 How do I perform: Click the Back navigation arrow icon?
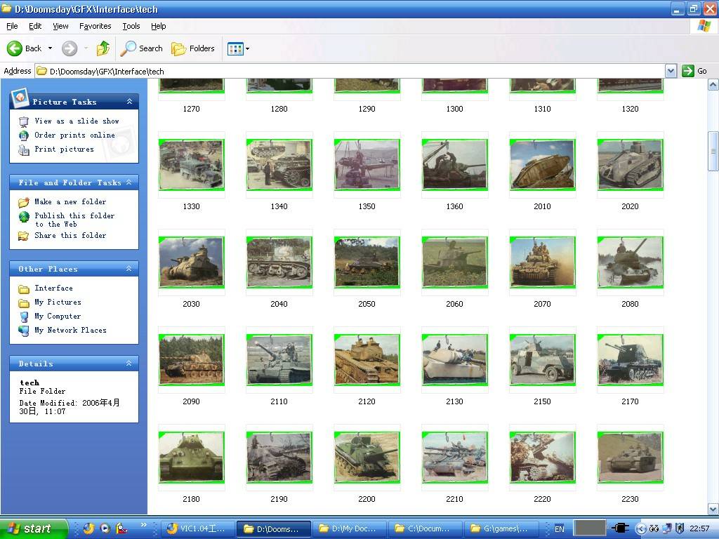(15, 48)
